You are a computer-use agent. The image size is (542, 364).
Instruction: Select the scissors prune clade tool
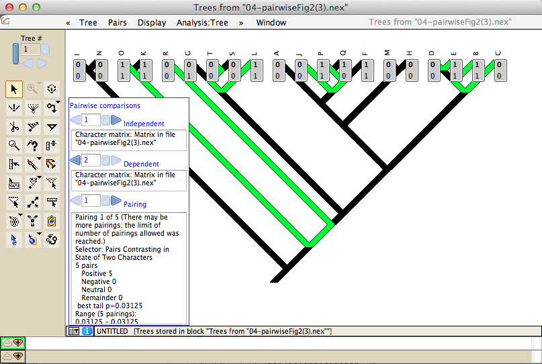[13, 126]
